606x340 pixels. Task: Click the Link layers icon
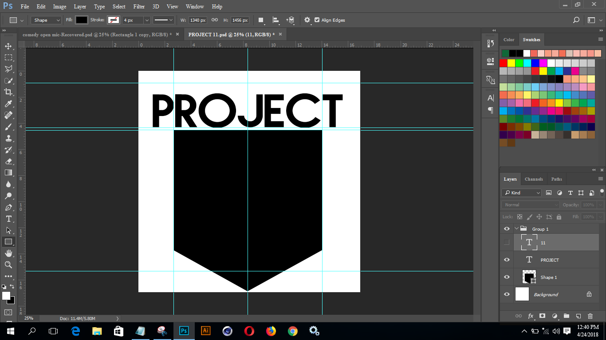(518, 316)
